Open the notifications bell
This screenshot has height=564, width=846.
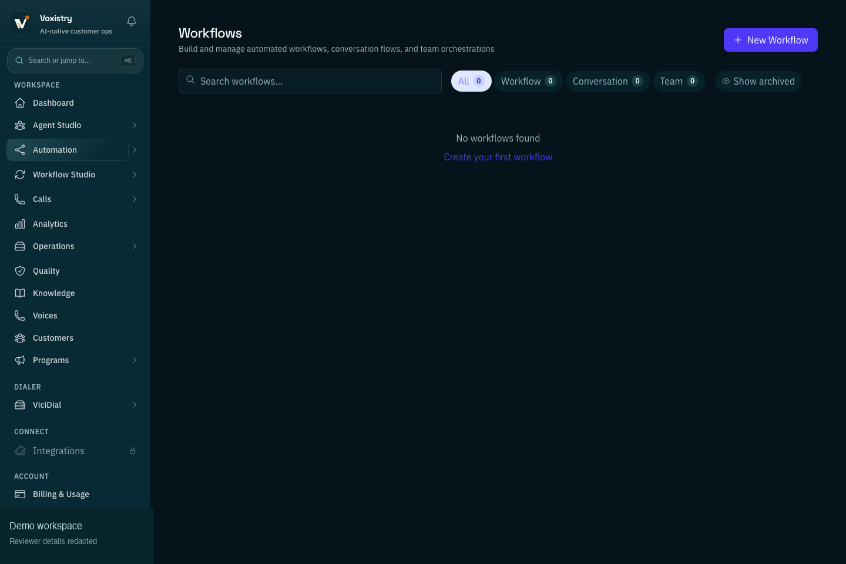pos(132,21)
